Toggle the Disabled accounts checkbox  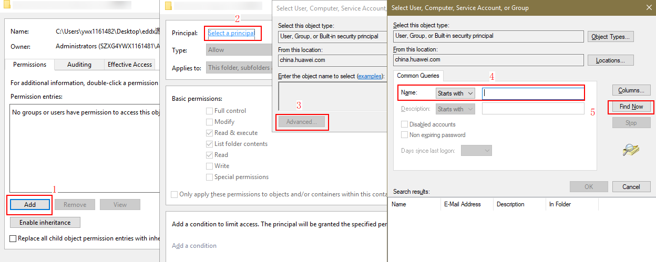(405, 124)
